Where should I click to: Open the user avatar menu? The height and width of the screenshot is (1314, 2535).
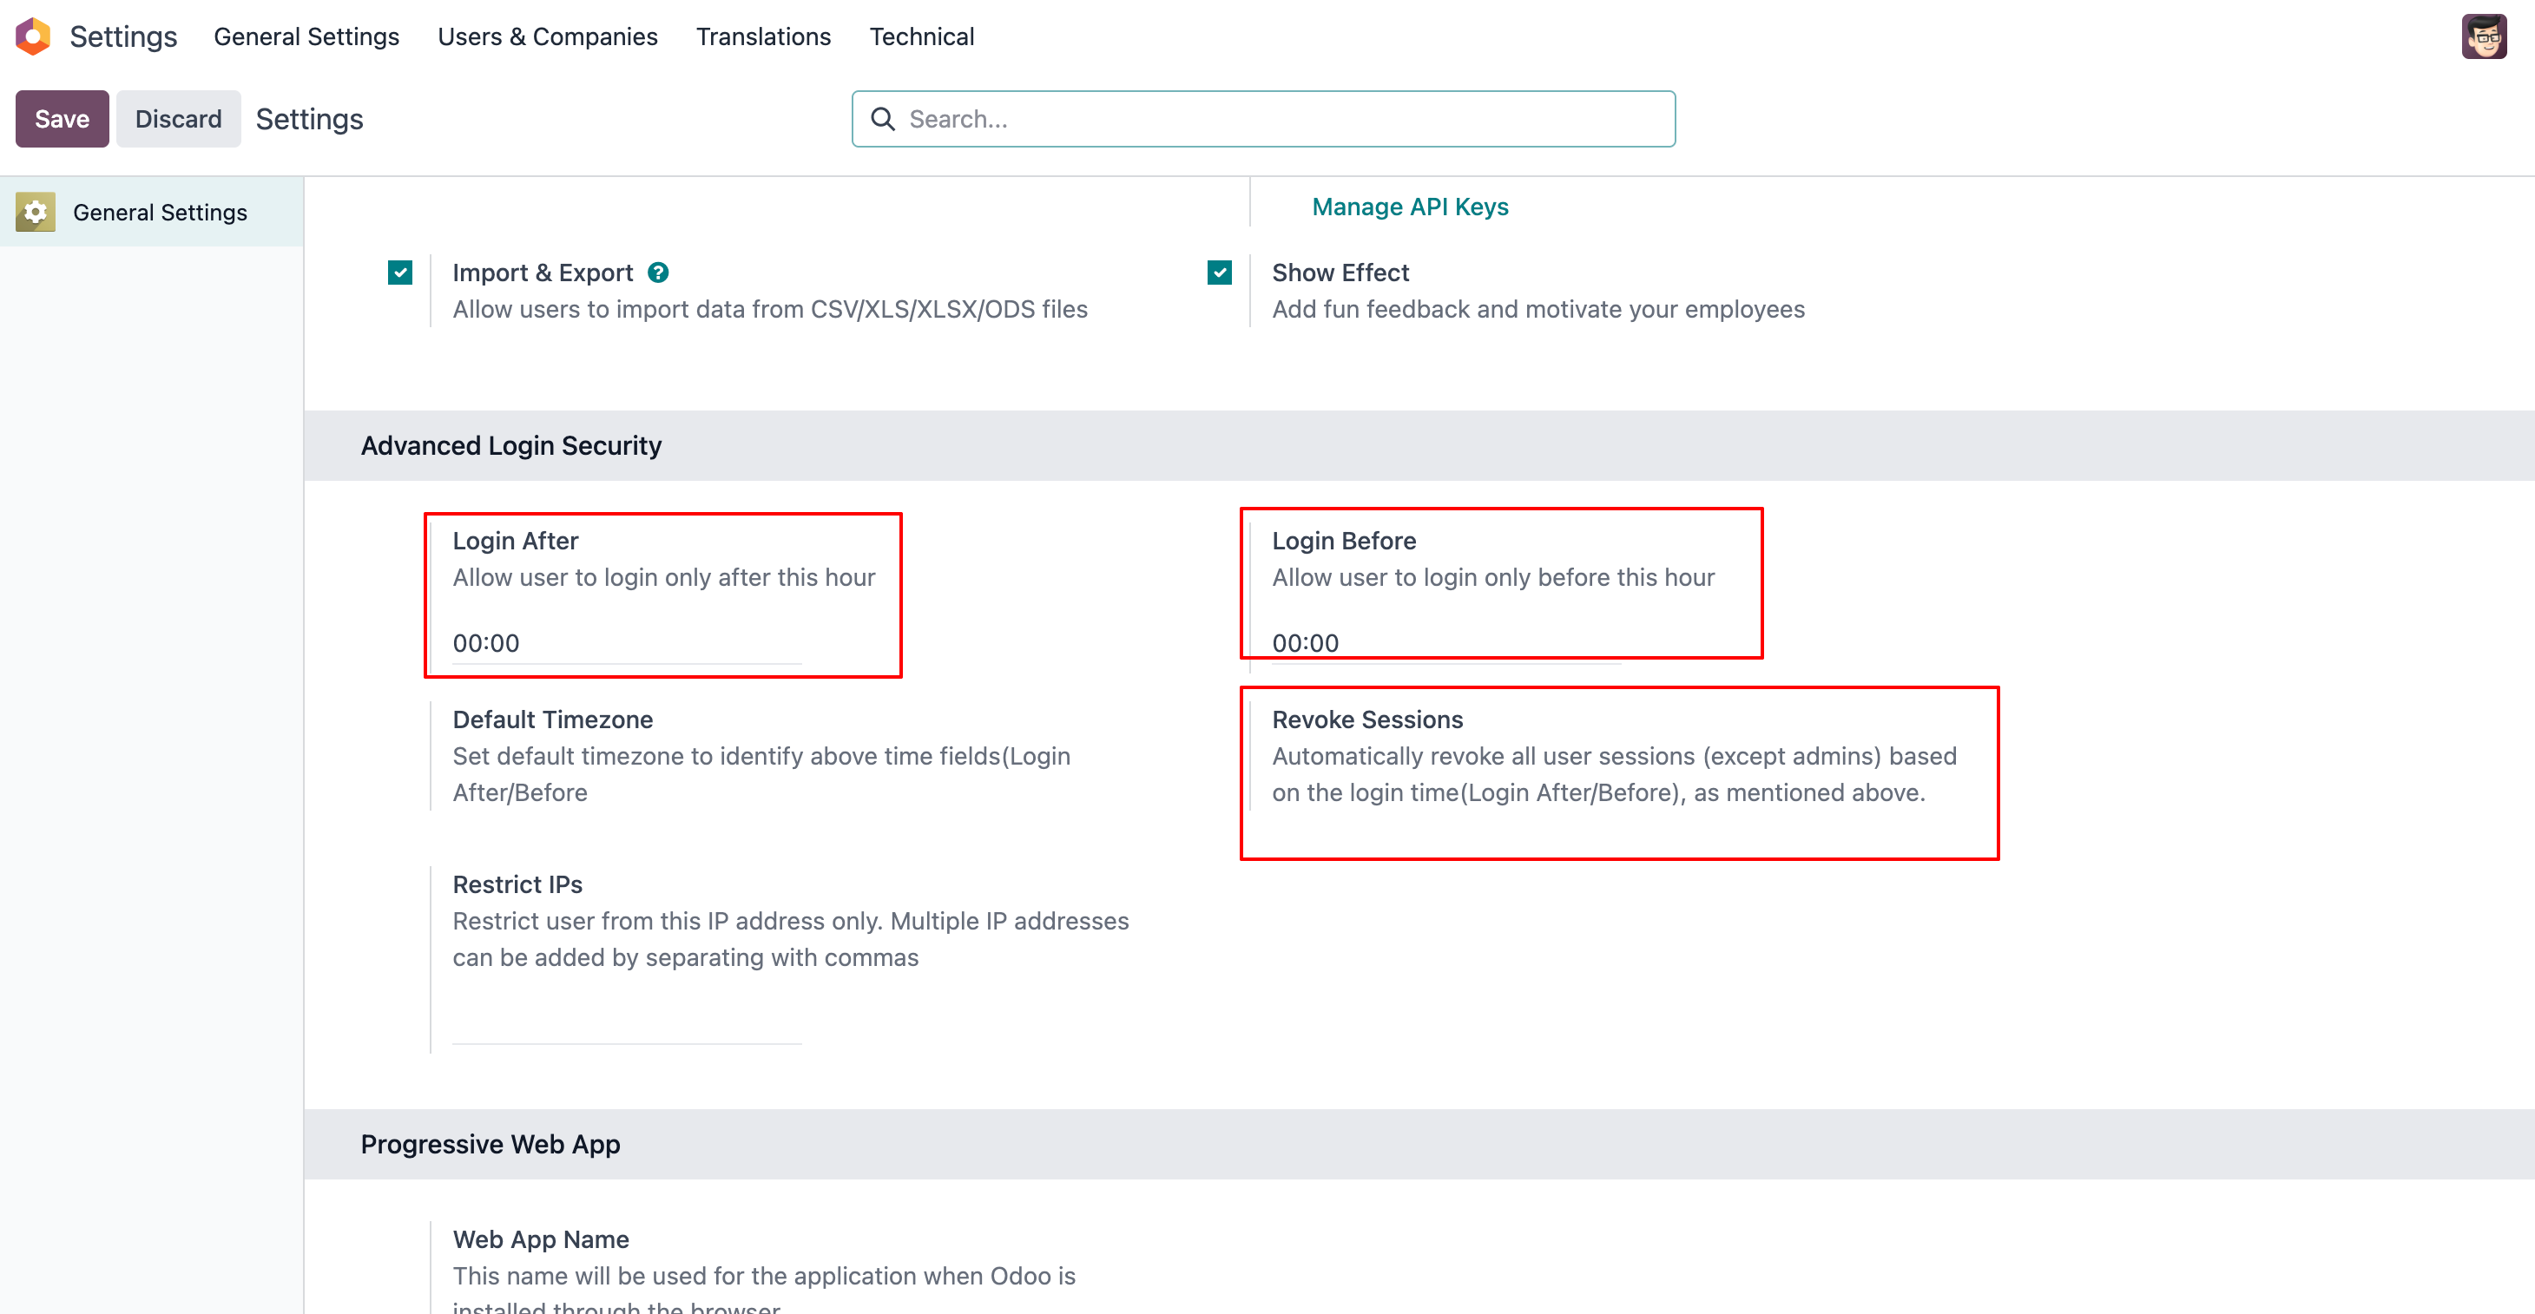point(2484,36)
